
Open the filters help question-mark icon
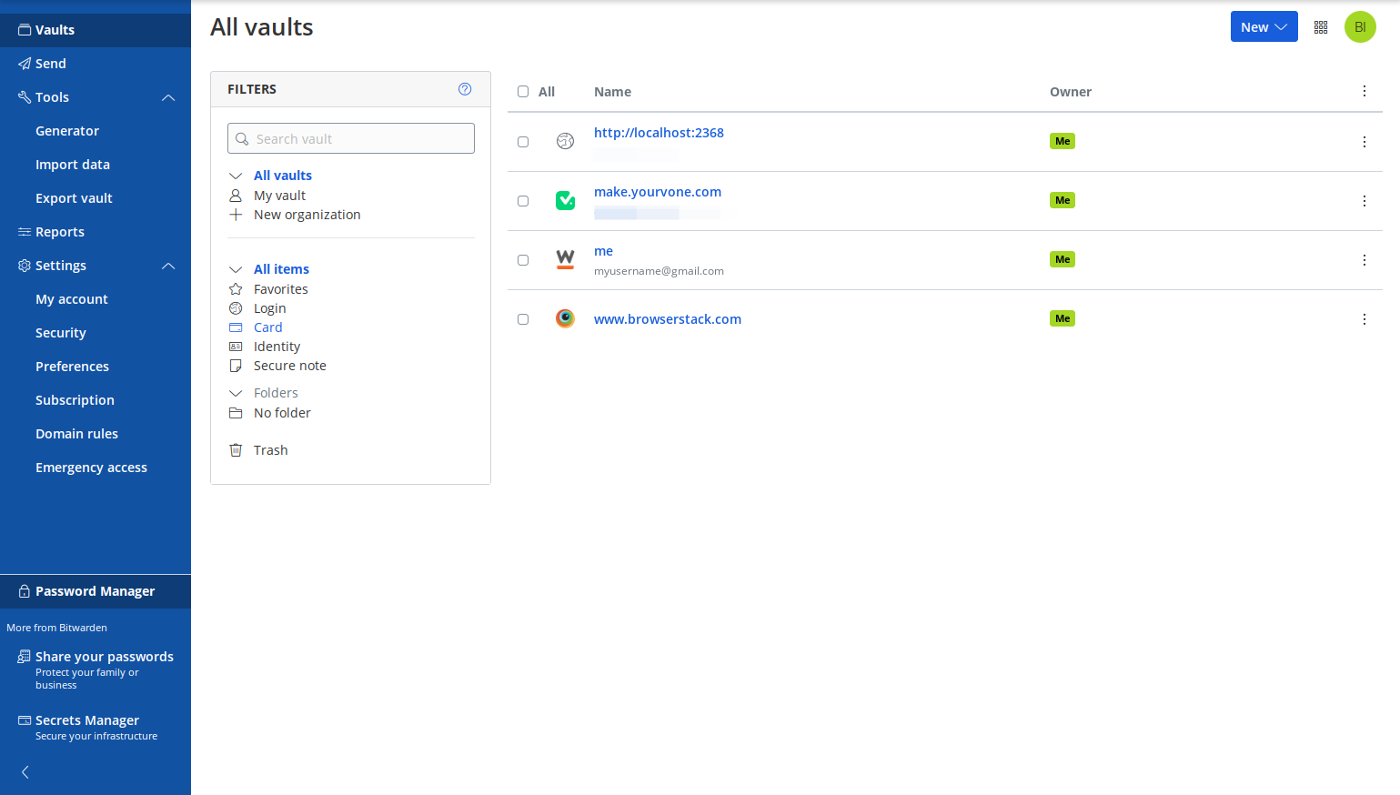[x=465, y=89]
